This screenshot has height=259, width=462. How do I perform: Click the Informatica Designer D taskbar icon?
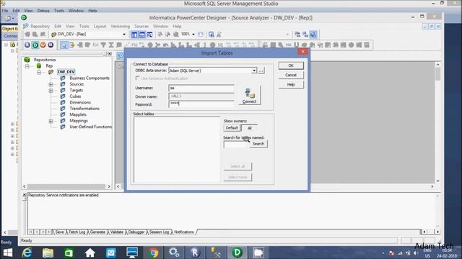[x=237, y=253]
